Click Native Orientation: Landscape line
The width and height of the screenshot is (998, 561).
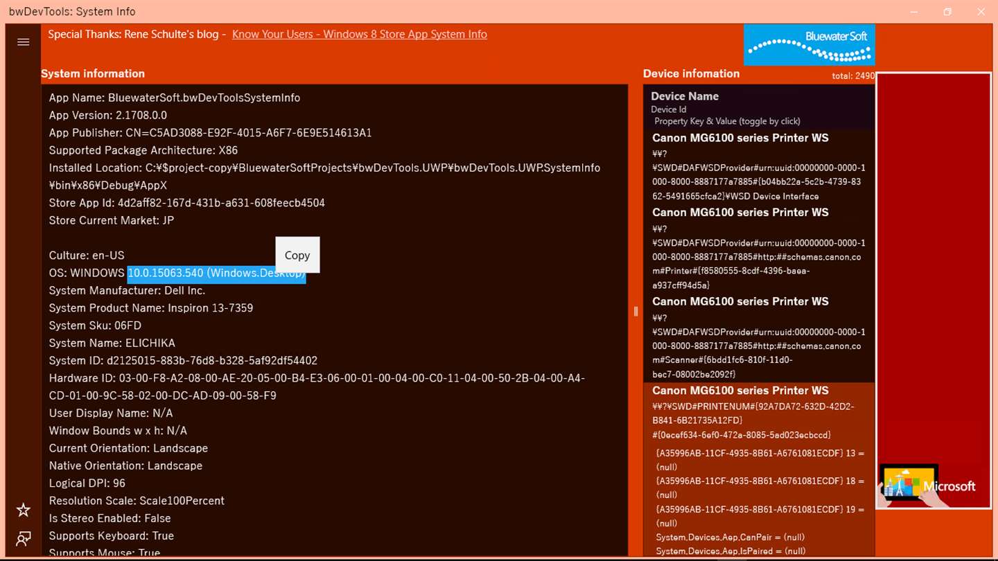pyautogui.click(x=125, y=465)
